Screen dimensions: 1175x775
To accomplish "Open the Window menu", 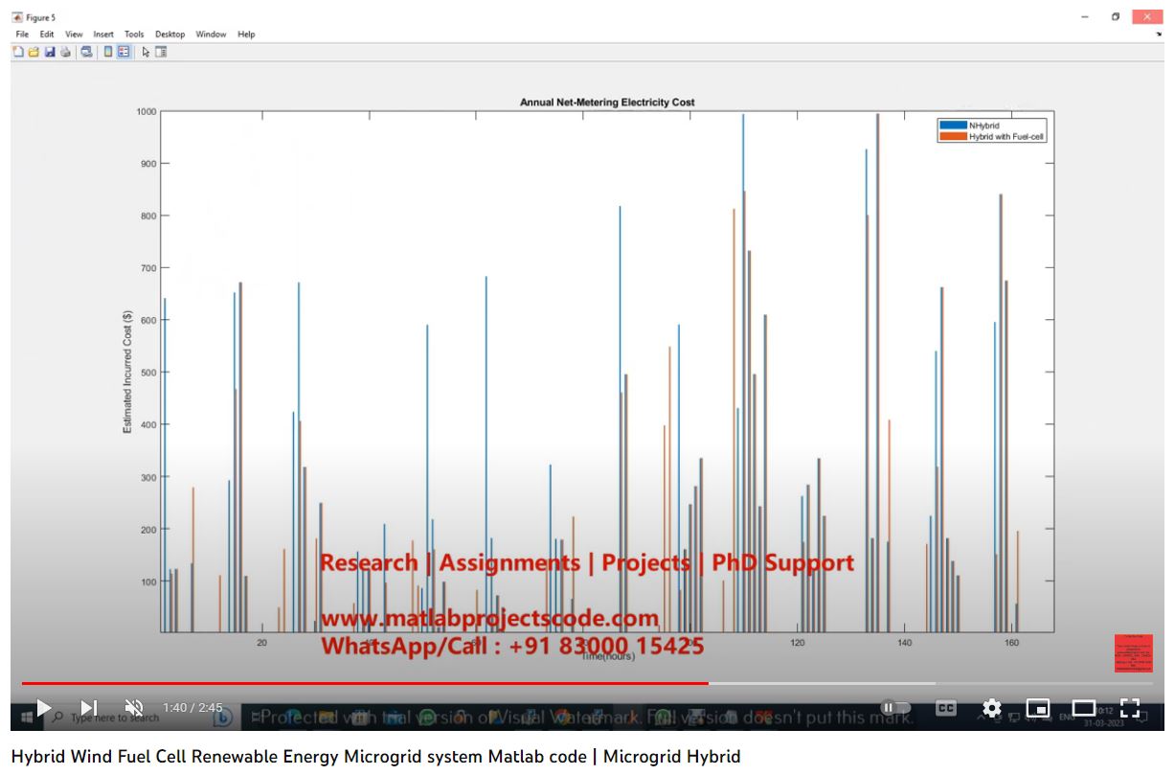I will [211, 34].
